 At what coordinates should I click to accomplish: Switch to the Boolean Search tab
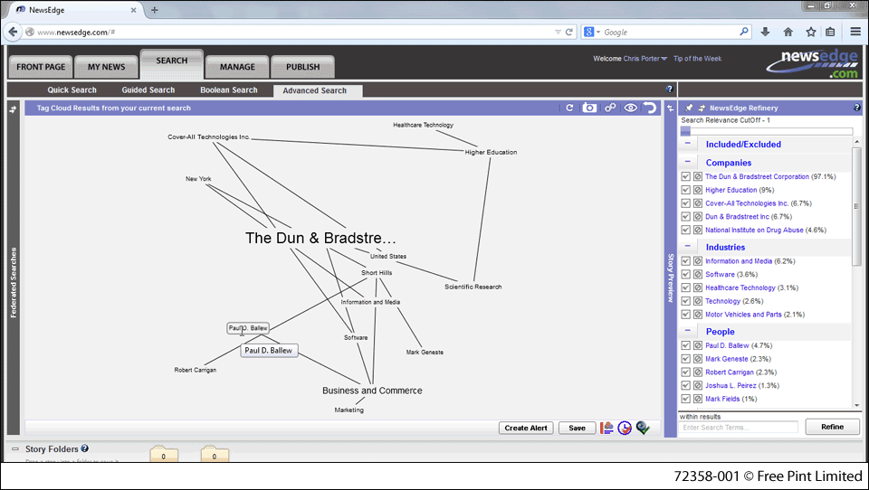(229, 90)
